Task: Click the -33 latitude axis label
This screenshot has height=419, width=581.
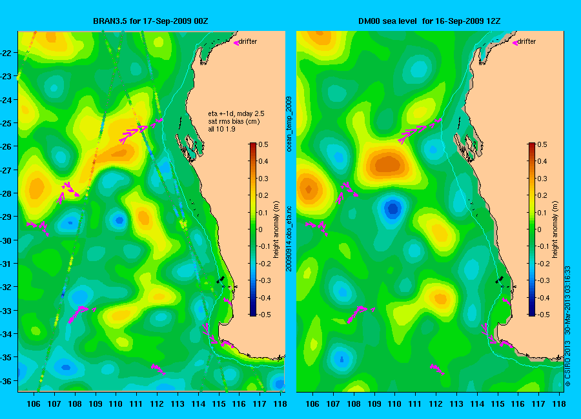Action: point(6,311)
